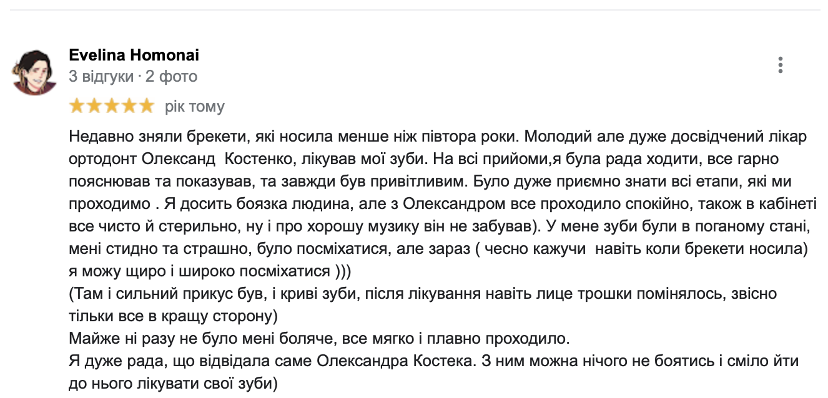Open the three-dot review options menu
The width and height of the screenshot is (828, 398).
pyautogui.click(x=780, y=65)
